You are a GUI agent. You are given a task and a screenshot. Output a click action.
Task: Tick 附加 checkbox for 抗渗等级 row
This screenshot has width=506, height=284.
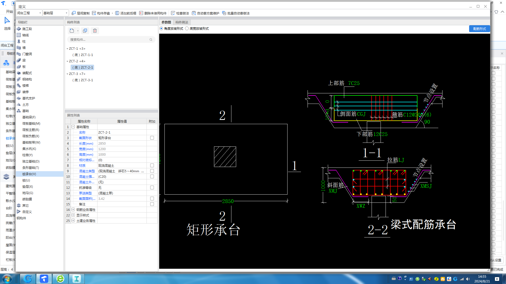pyautogui.click(x=152, y=188)
